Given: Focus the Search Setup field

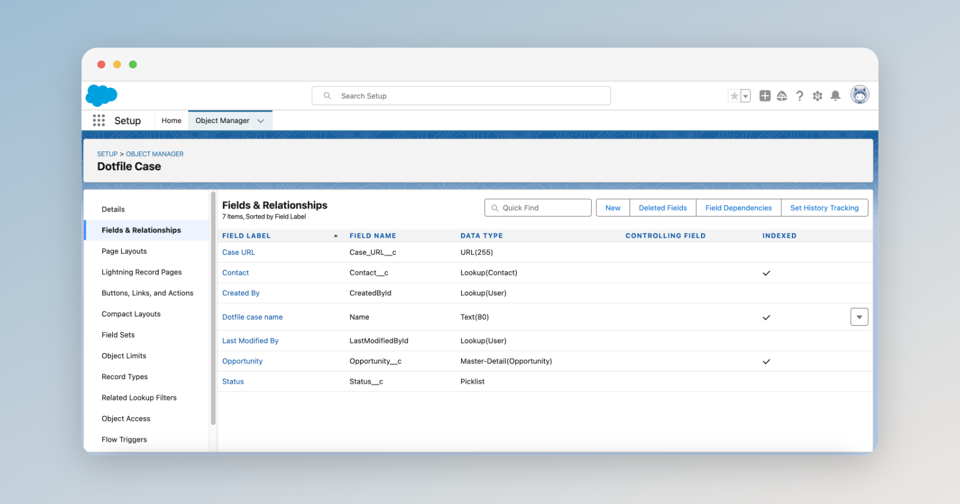Looking at the screenshot, I should tap(461, 96).
